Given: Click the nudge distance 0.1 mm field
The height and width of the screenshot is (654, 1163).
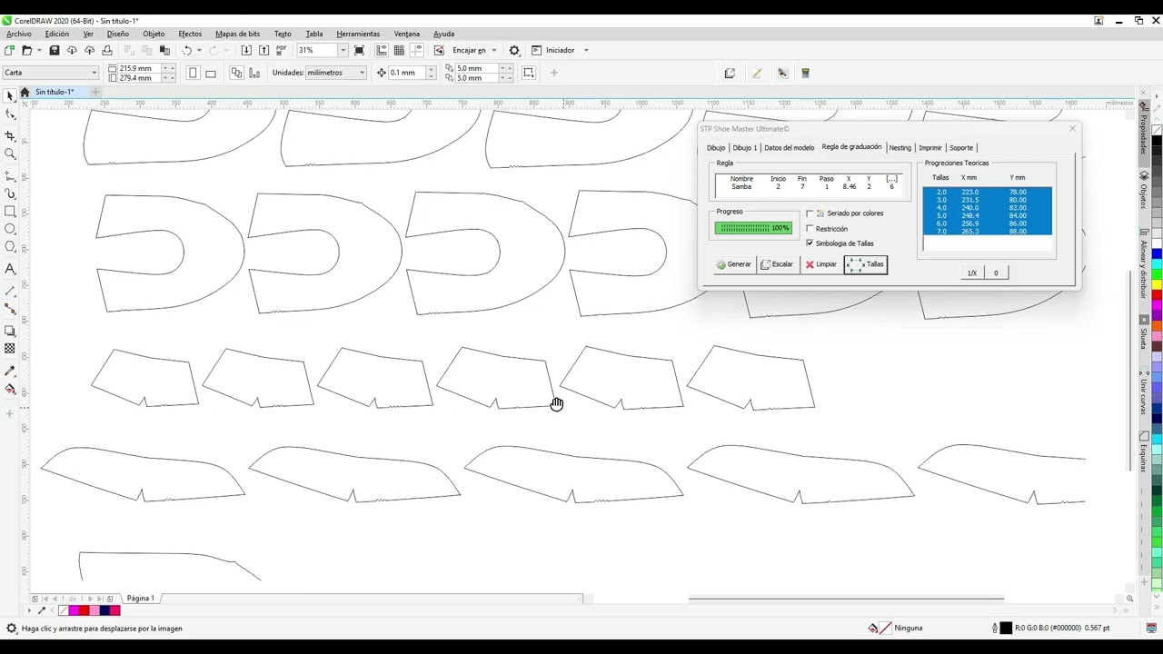Looking at the screenshot, I should pyautogui.click(x=402, y=73).
